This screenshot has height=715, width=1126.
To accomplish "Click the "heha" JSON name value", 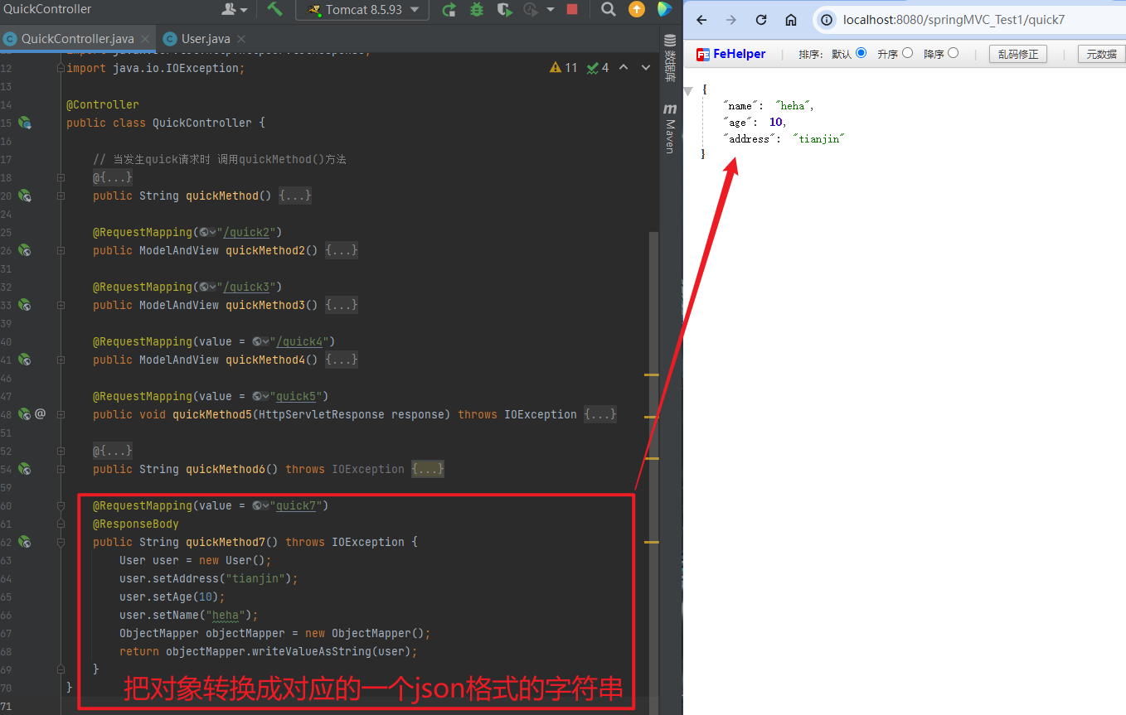I will coord(794,106).
